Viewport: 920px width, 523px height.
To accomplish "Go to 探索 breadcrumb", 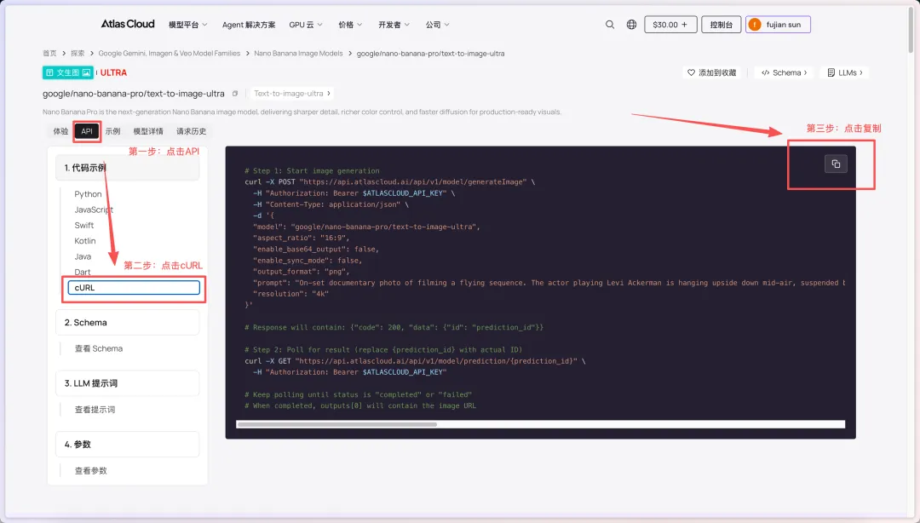I will 78,54.
